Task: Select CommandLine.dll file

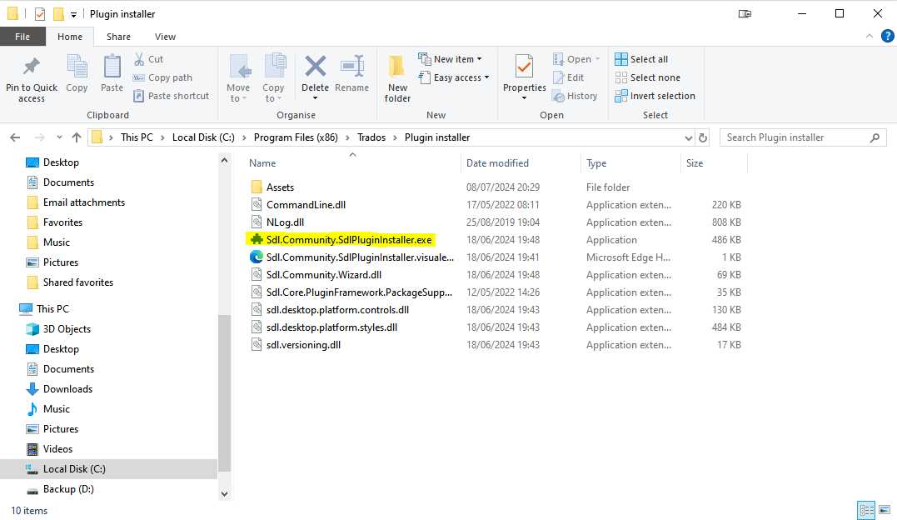Action: pyautogui.click(x=298, y=205)
